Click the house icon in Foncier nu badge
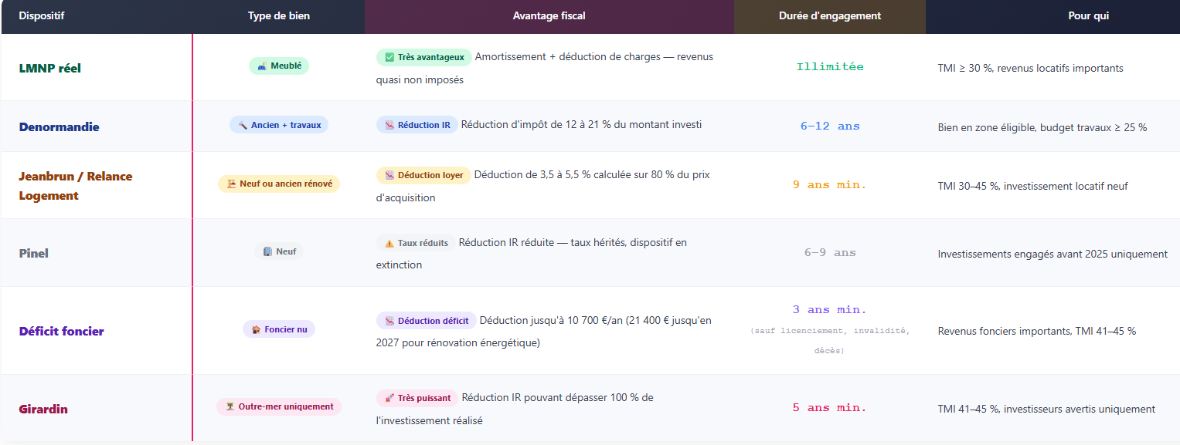Image resolution: width=1180 pixels, height=445 pixels. tap(256, 329)
